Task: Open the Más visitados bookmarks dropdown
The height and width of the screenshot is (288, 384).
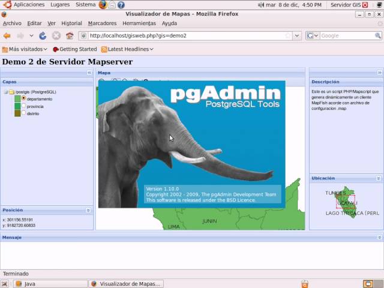Action: pyautogui.click(x=25, y=49)
